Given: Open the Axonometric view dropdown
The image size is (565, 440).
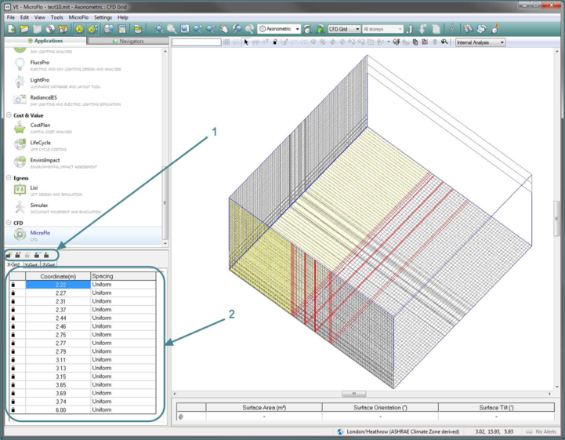Looking at the screenshot, I should pyautogui.click(x=297, y=29).
